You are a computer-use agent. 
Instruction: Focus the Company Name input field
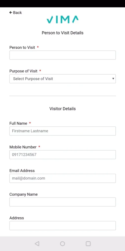pos(62,202)
